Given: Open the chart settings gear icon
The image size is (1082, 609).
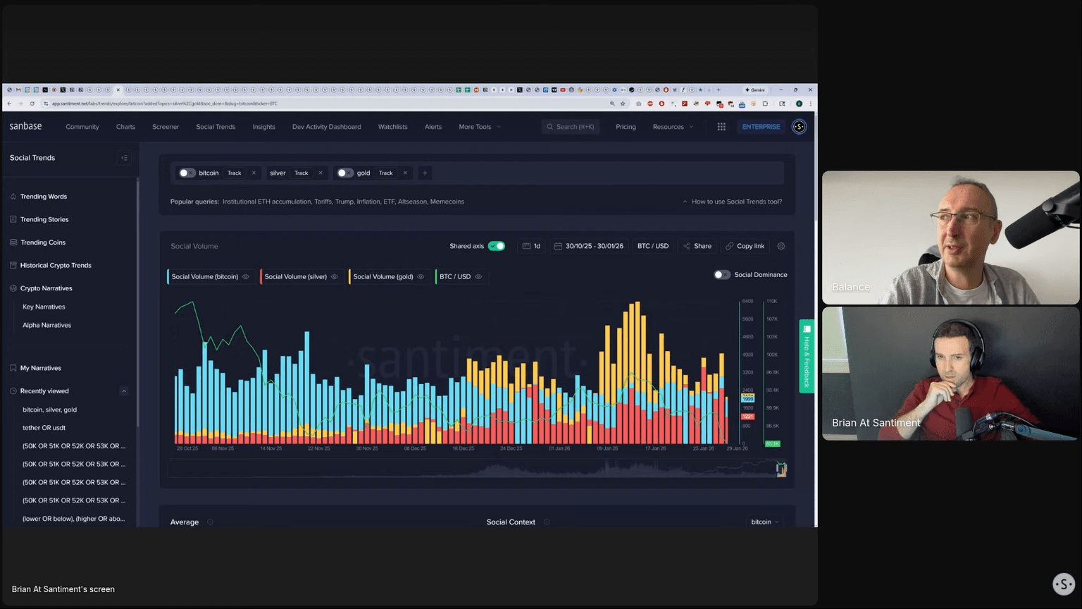Looking at the screenshot, I should (x=781, y=246).
